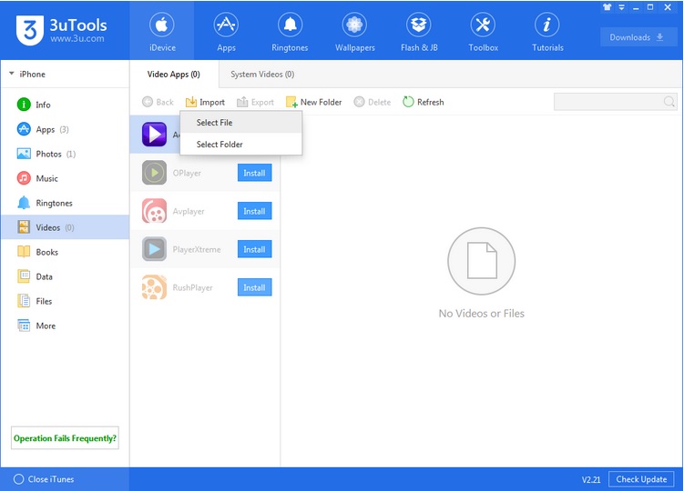This screenshot has height=491, width=684.
Task: Switch to System Videos (0) tab
Action: (262, 74)
